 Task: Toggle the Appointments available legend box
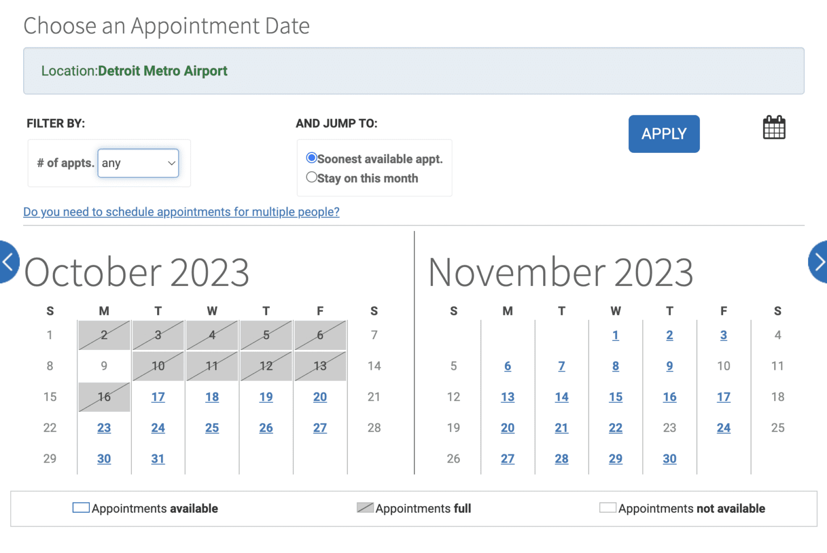click(x=80, y=507)
